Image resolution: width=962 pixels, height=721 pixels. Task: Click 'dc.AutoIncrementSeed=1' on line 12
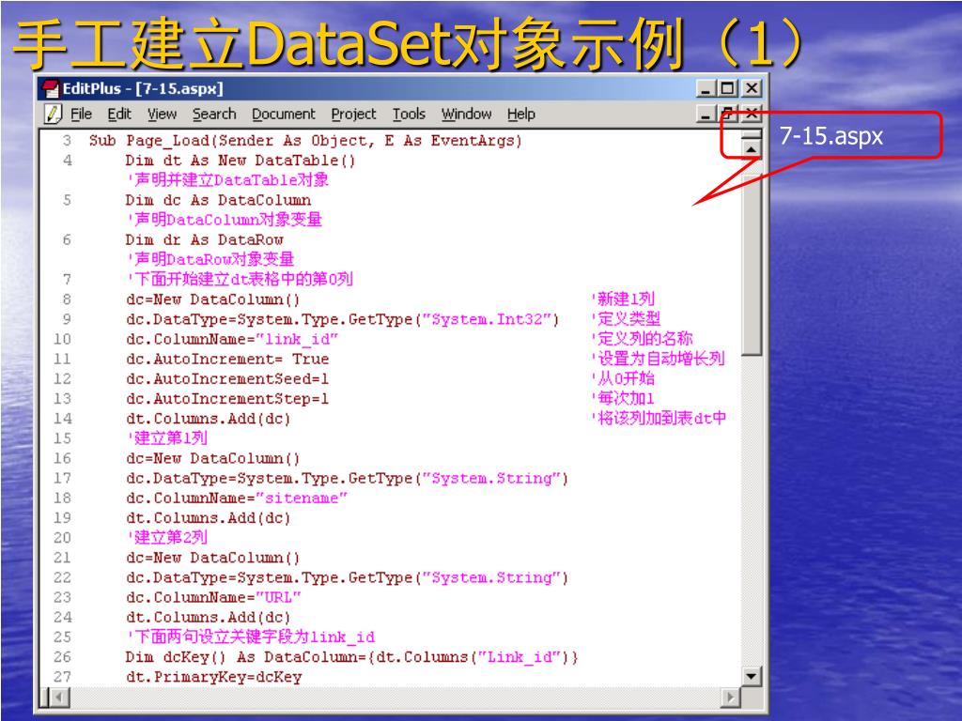(x=227, y=379)
